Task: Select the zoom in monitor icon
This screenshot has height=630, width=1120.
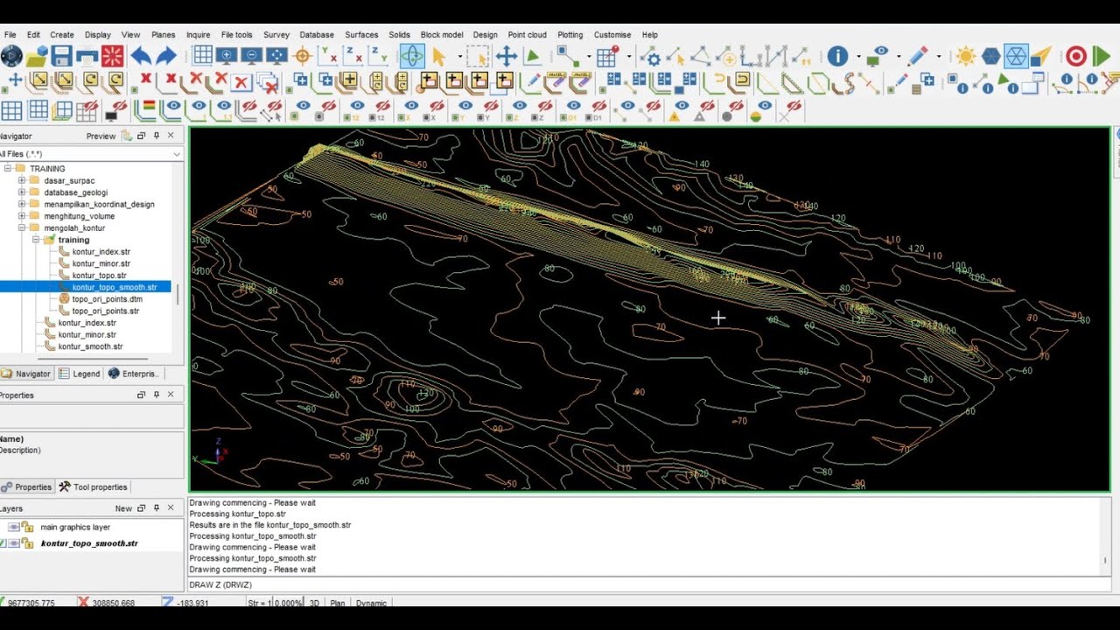Action: point(227,56)
